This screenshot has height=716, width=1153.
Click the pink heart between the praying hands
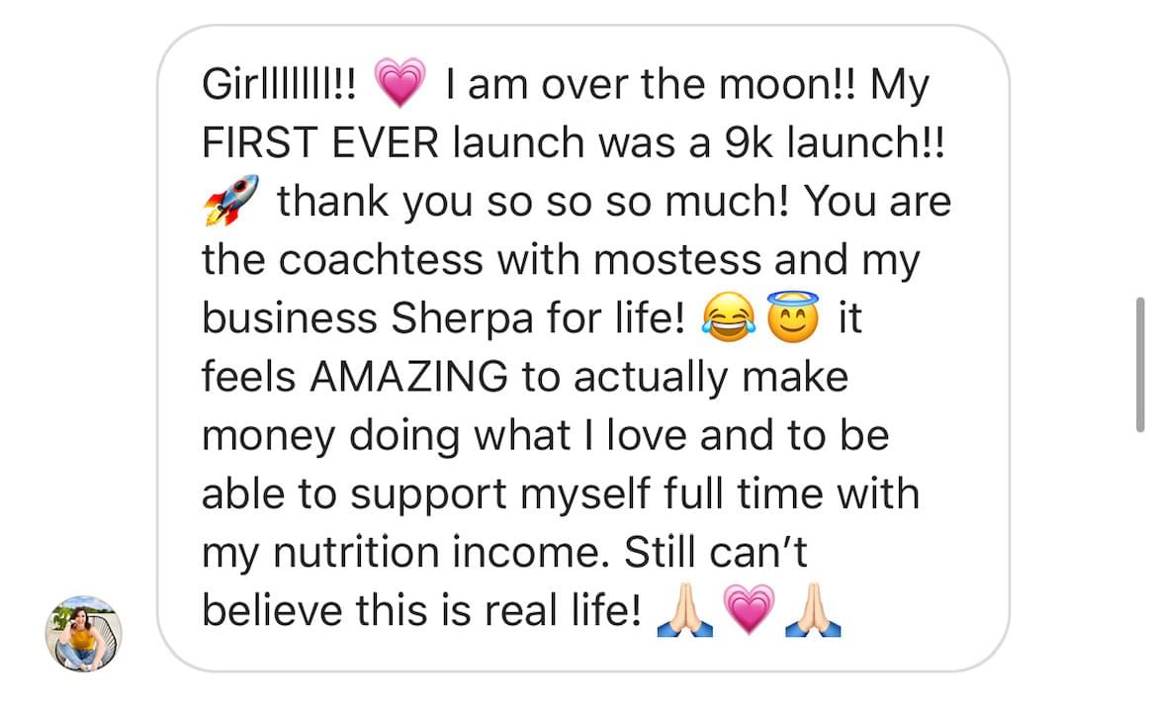click(x=749, y=609)
